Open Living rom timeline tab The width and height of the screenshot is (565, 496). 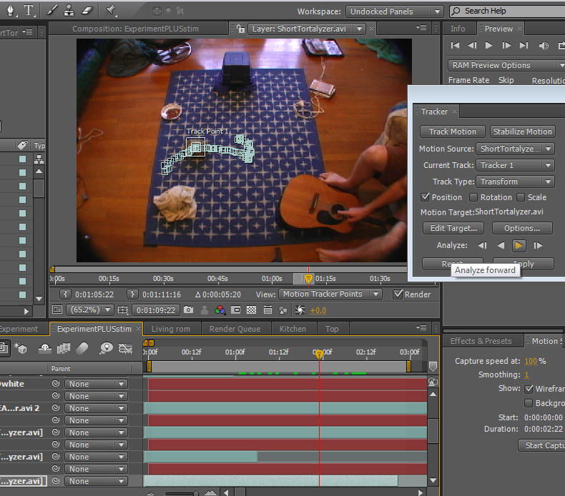point(171,329)
